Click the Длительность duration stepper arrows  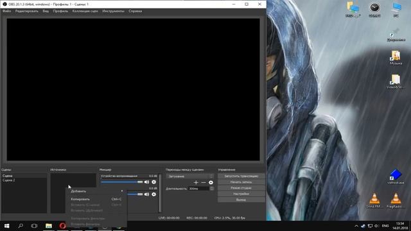[x=211, y=189]
